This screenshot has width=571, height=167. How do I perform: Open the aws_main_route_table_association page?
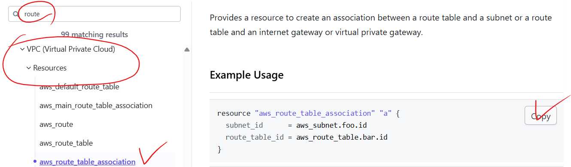point(96,105)
